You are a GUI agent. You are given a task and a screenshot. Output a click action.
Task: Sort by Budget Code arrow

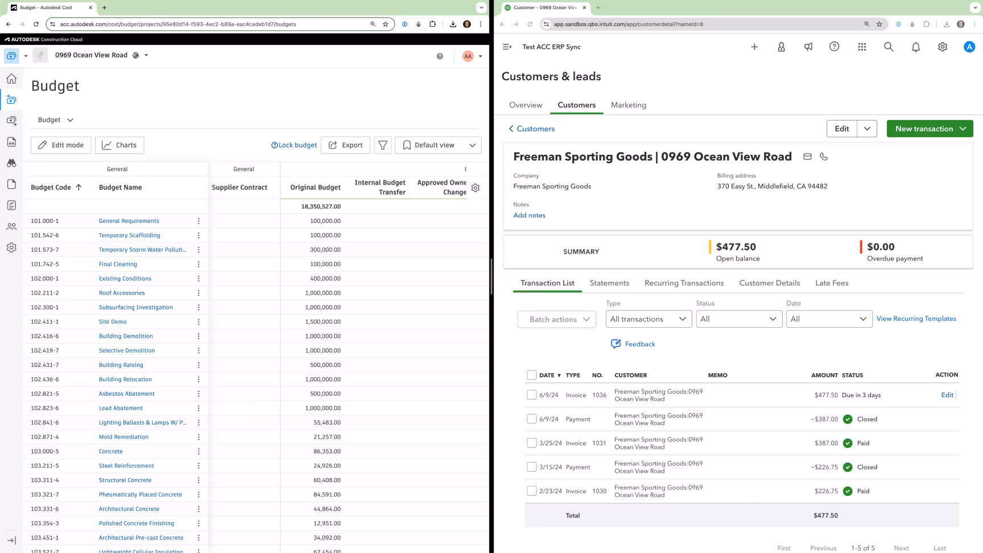point(79,187)
